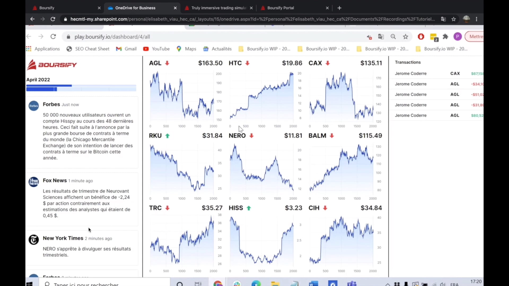Click the "Mettre" button
Screen dimensions: 509x286
pyautogui.click(x=476, y=37)
